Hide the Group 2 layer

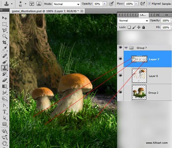[120, 92]
